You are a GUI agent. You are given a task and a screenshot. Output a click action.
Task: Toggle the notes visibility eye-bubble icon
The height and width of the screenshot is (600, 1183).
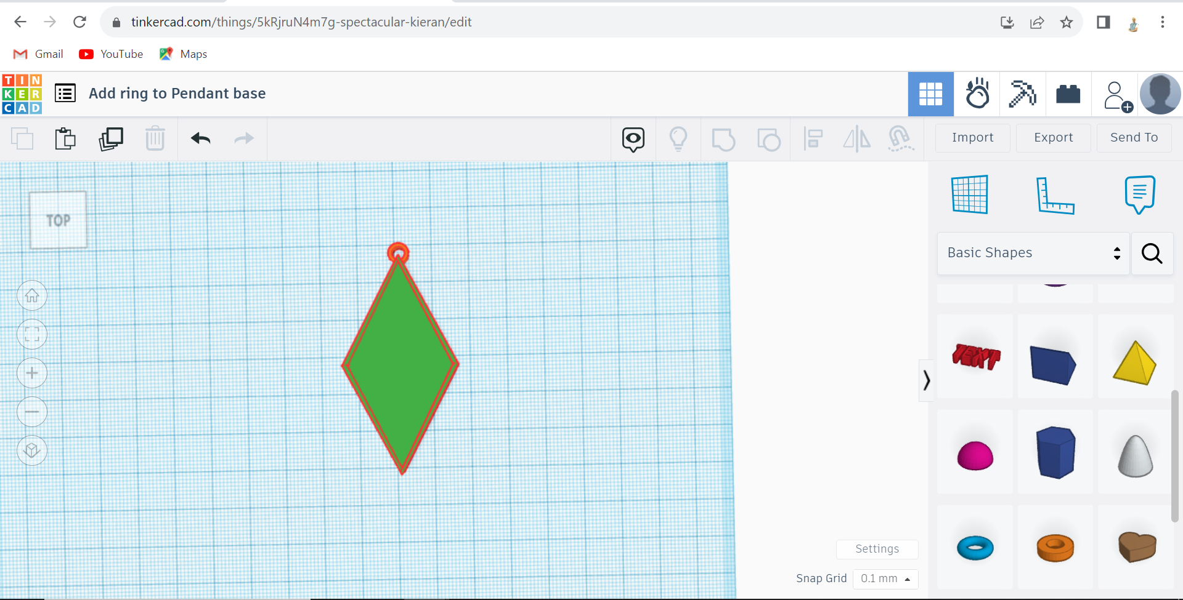[633, 139]
